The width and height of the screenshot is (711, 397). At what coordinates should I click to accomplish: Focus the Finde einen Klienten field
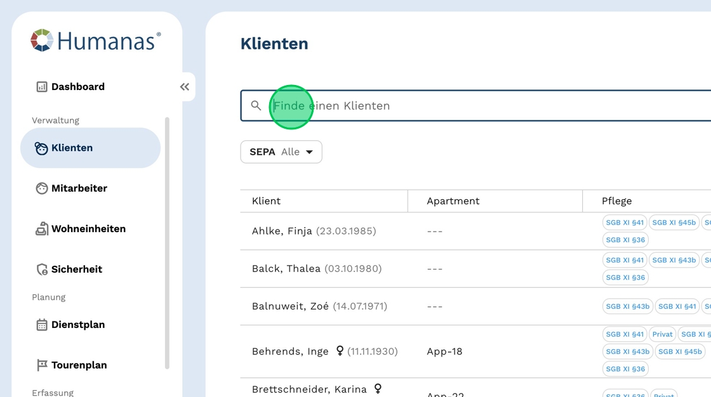(x=482, y=106)
